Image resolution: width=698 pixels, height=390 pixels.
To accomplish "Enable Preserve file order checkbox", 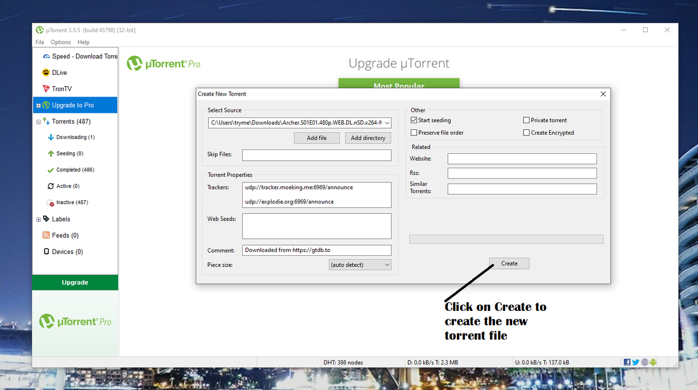I will [x=414, y=133].
